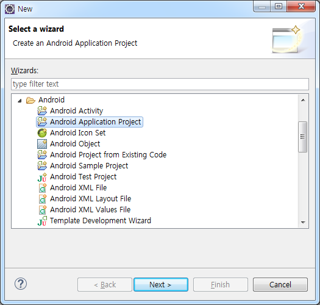
Task: Click the Cancel button
Action: [x=280, y=284]
